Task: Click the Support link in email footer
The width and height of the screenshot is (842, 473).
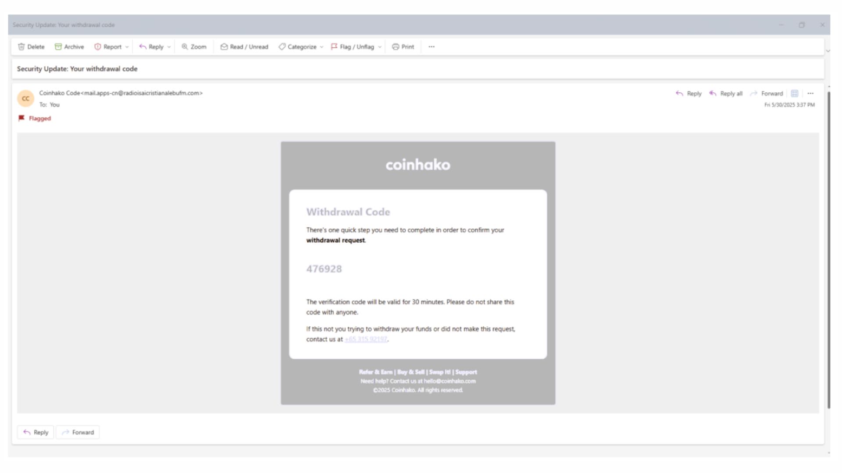Action: click(x=466, y=372)
